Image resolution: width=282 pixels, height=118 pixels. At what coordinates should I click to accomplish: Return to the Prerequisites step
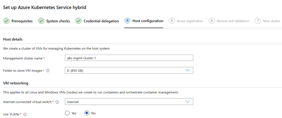(22, 21)
